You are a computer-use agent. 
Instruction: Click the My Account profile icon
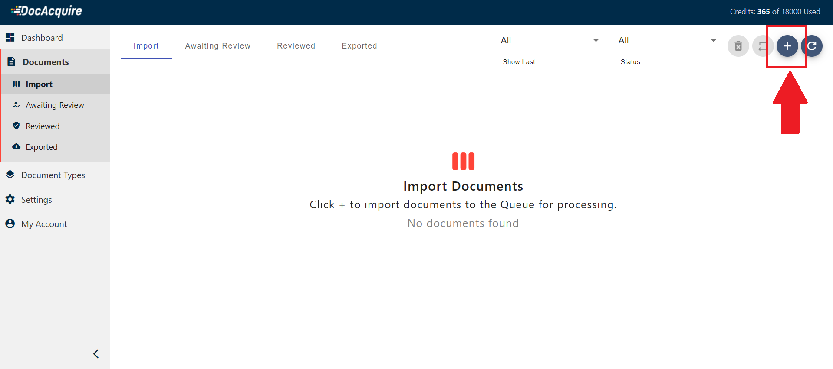coord(10,224)
